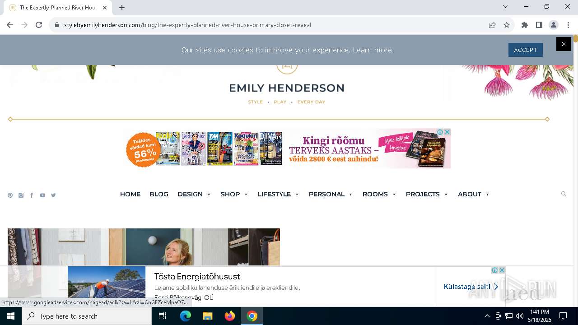The image size is (578, 325).
Task: Open ad info icon on bottom ad
Action: coord(494,270)
